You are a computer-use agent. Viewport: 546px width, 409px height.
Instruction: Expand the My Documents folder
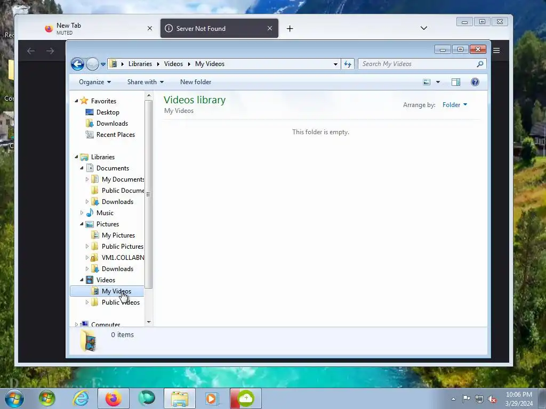tap(87, 179)
